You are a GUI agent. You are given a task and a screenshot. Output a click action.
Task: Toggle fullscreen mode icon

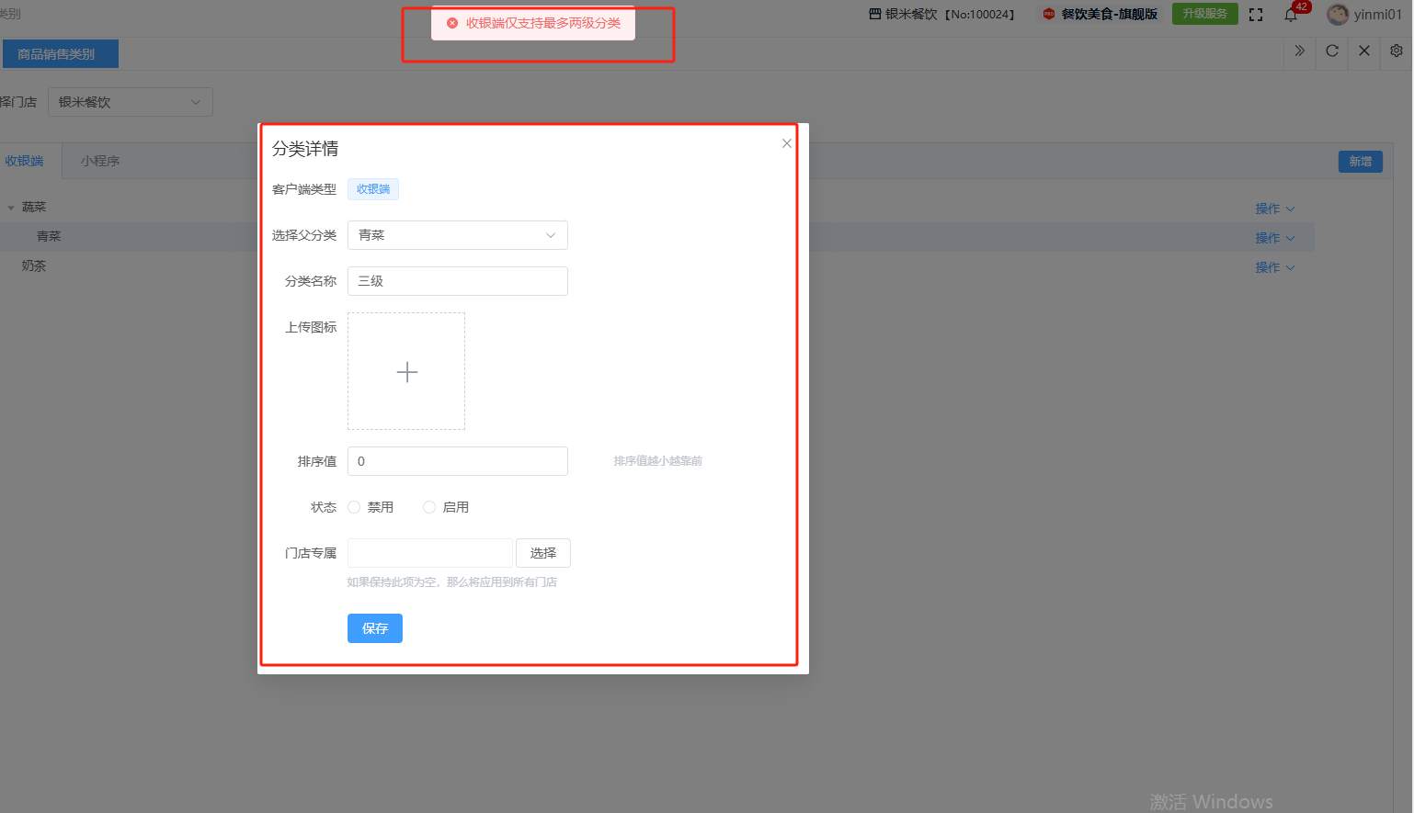tap(1256, 15)
